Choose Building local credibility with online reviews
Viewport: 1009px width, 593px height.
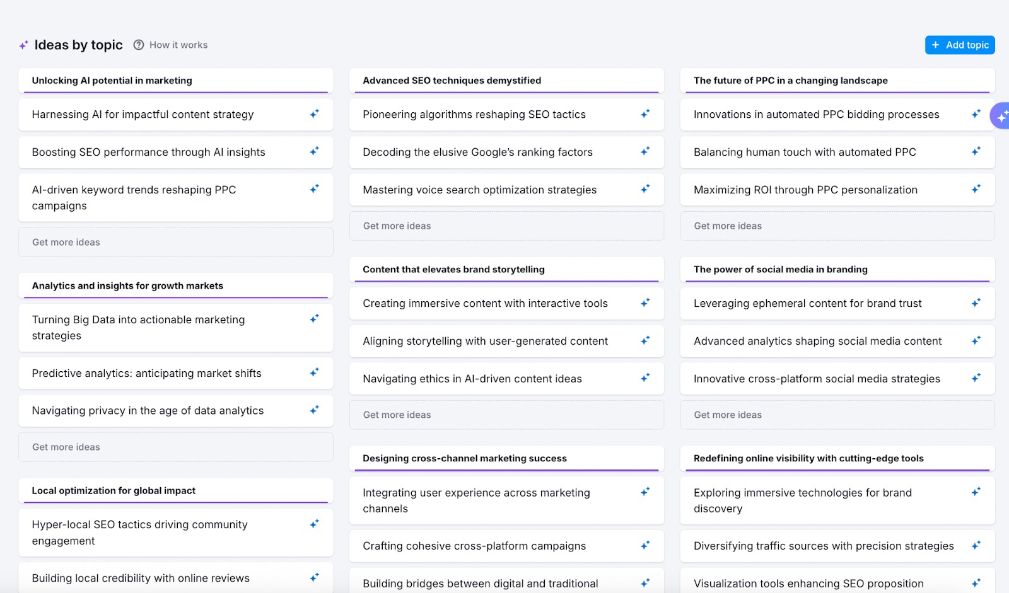(141, 578)
